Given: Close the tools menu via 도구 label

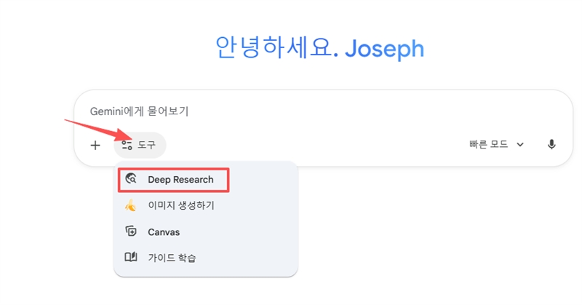Looking at the screenshot, I should tap(147, 145).
